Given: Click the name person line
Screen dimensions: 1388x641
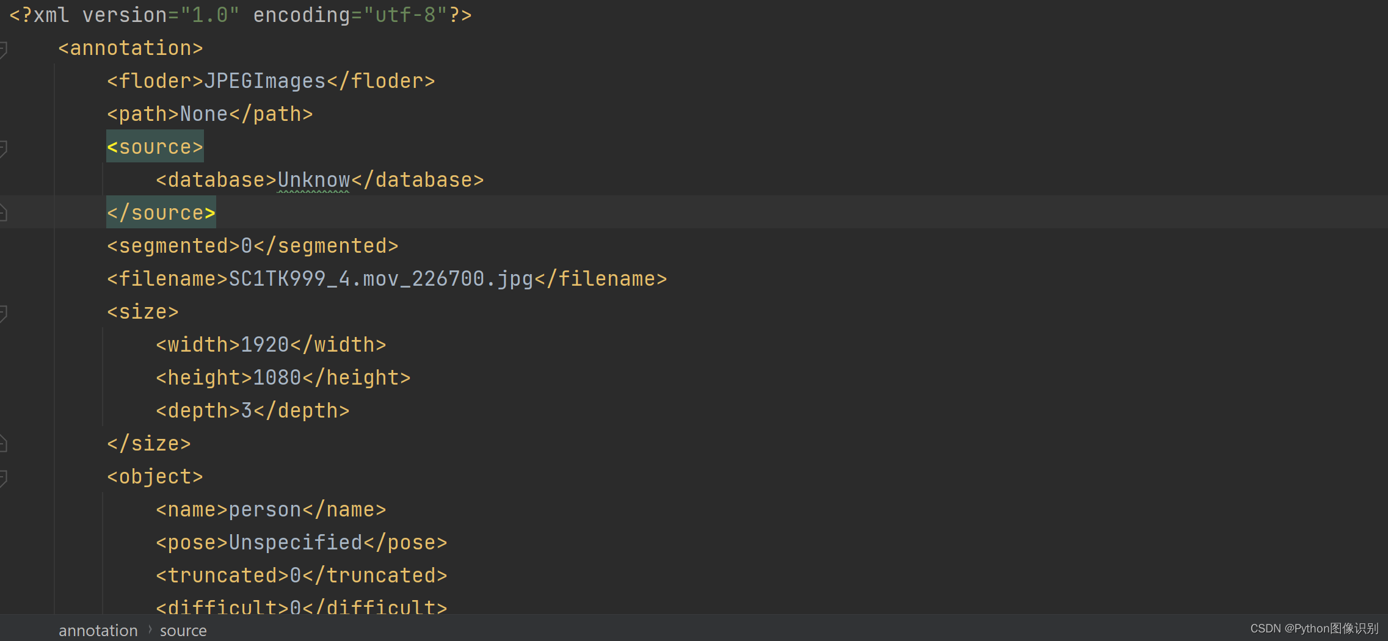Looking at the screenshot, I should click(271, 510).
